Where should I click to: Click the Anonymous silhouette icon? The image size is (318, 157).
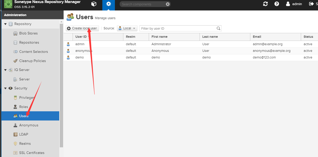pos(15,125)
